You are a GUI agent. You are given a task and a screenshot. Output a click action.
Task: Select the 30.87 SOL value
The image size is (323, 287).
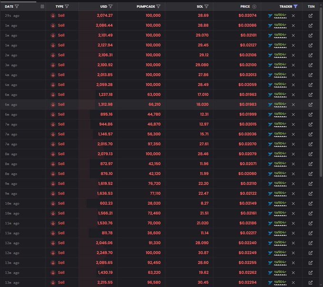point(203,253)
